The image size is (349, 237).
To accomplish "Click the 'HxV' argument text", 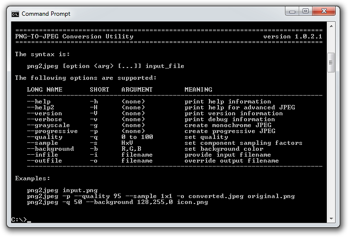I will click(127, 143).
